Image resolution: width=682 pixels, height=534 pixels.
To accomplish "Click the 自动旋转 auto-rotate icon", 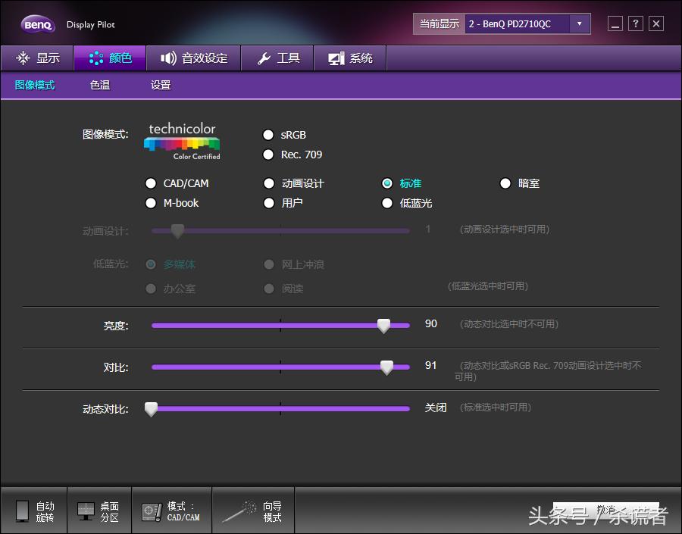I will 24,510.
